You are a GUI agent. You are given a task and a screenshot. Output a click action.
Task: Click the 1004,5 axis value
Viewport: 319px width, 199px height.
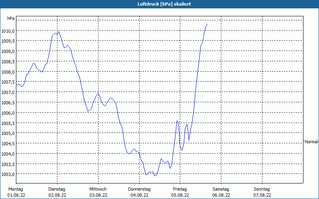[8, 144]
